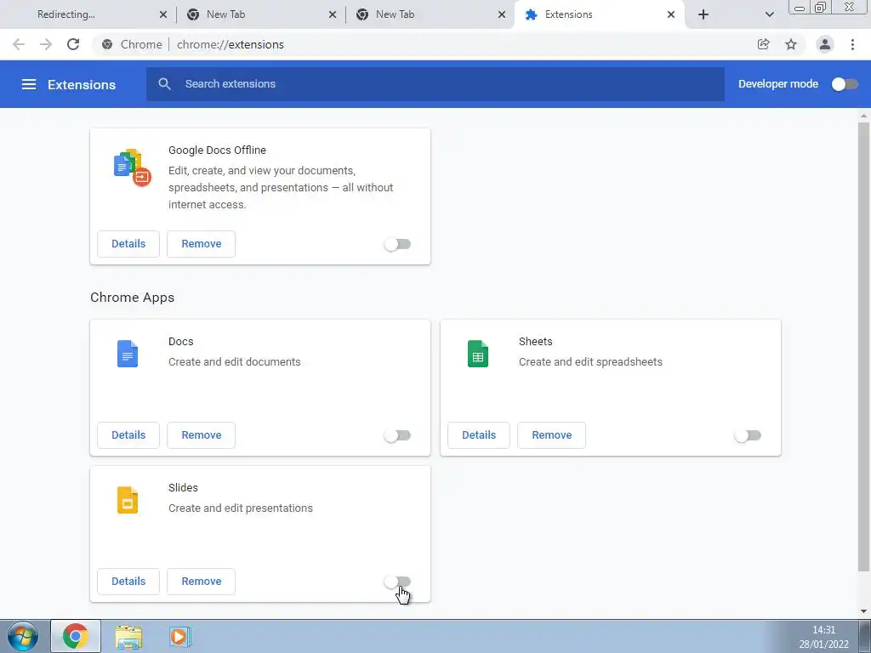Click the Google Docs Offline extension icon

(x=132, y=168)
